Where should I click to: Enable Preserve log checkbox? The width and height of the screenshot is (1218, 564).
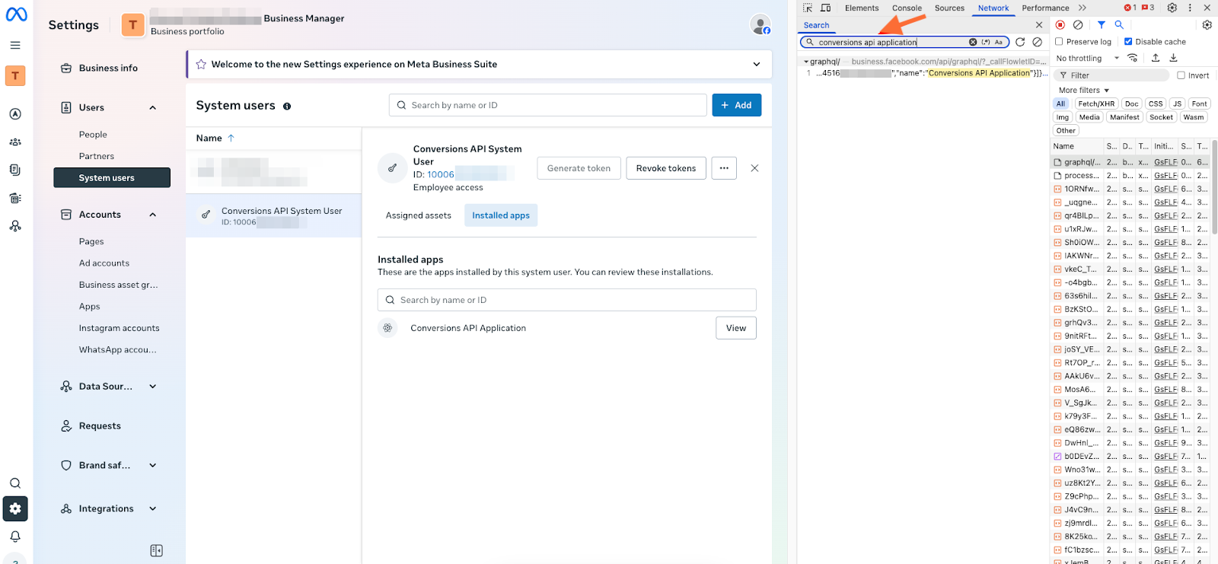click(1059, 42)
